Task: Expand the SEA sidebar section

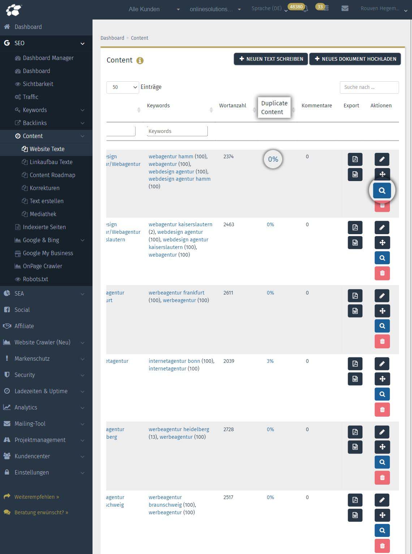Action: click(x=46, y=293)
